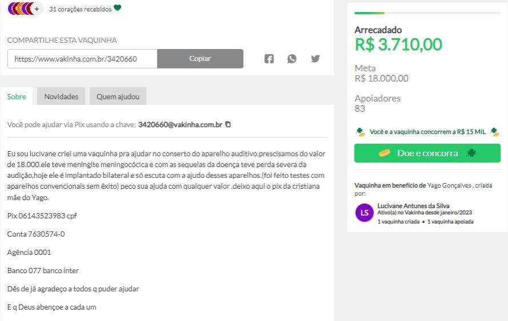This screenshot has height=321, width=508.
Task: Click the "1 vaquinha criada" link
Action: click(x=398, y=221)
